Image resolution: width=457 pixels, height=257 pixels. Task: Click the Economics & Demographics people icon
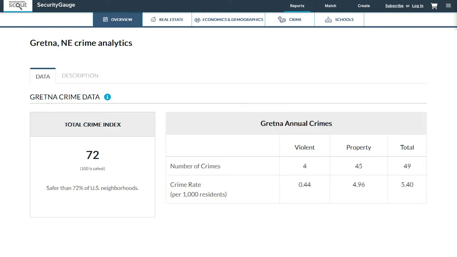(x=197, y=20)
